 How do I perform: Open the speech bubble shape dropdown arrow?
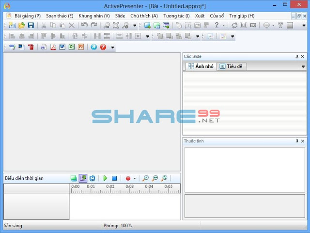tap(273, 25)
